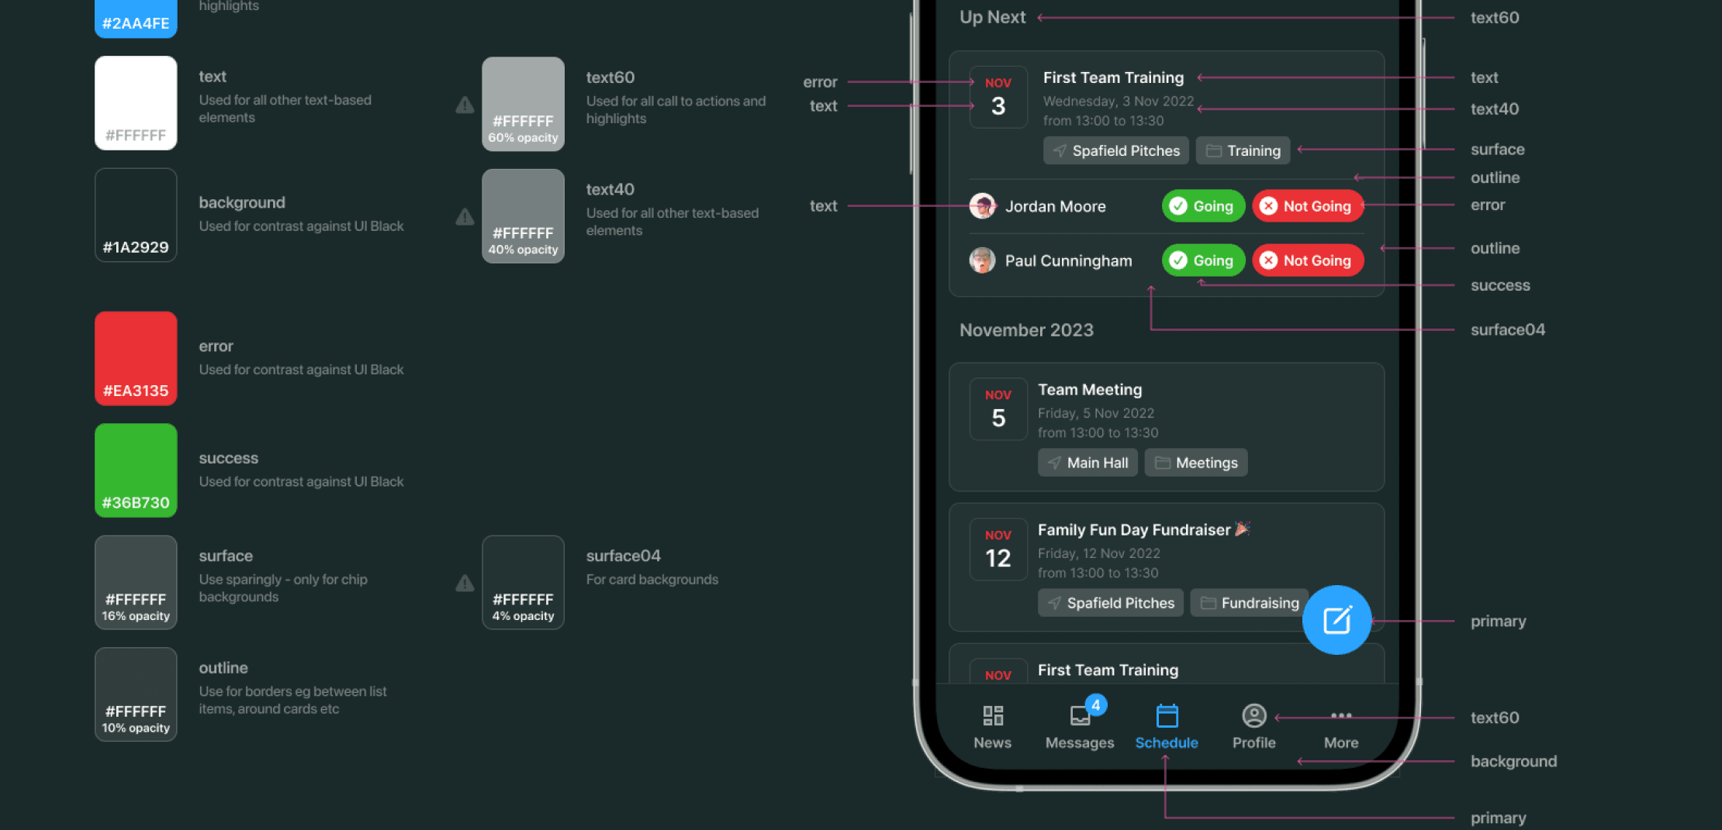Screen dimensions: 1722x830
Task: Click the Main Hall location chip
Action: point(1087,463)
